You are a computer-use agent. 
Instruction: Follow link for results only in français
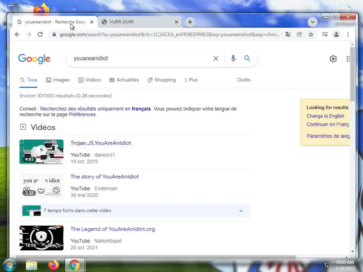coord(95,109)
